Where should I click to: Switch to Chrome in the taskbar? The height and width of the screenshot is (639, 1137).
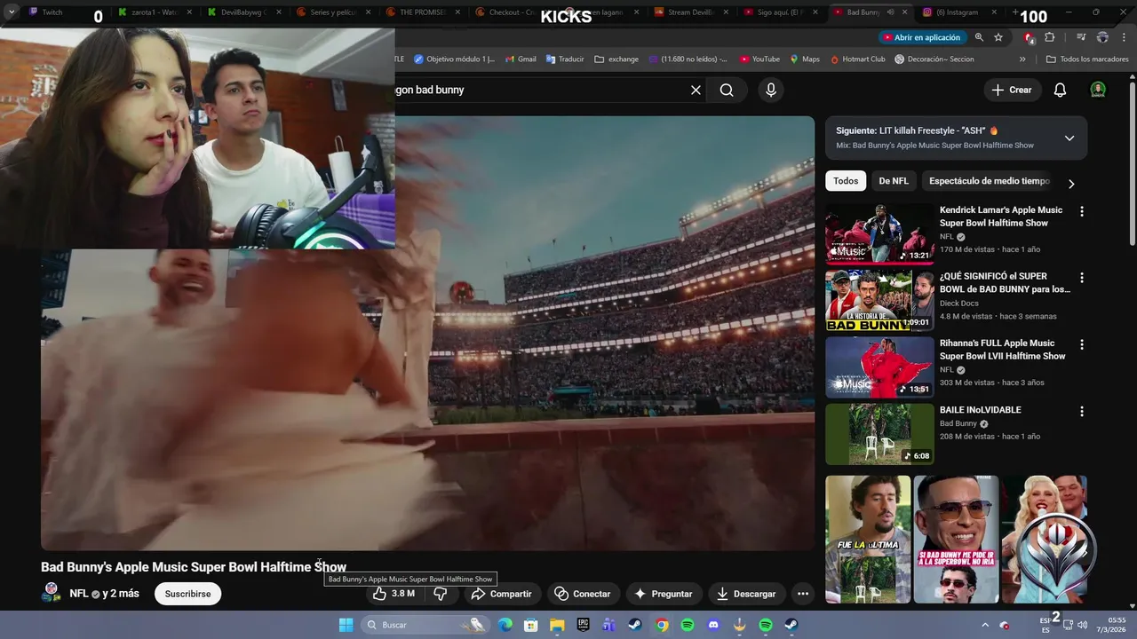pos(662,625)
